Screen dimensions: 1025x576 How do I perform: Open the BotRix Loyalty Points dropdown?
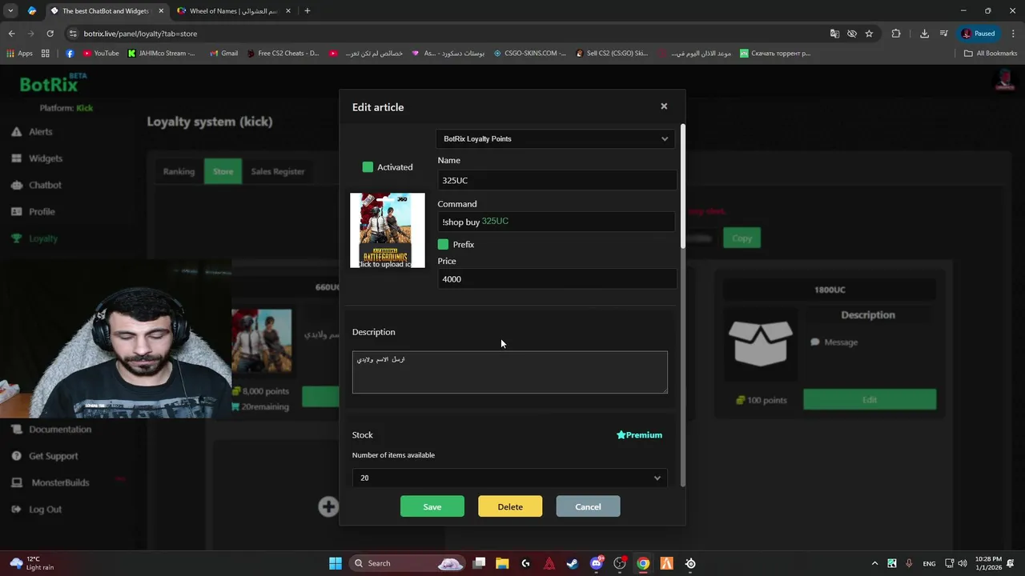click(556, 138)
